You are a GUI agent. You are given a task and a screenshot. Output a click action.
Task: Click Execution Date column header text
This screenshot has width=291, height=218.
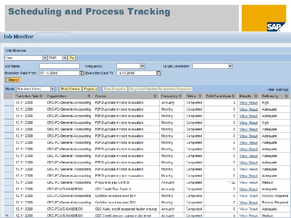coord(27,96)
